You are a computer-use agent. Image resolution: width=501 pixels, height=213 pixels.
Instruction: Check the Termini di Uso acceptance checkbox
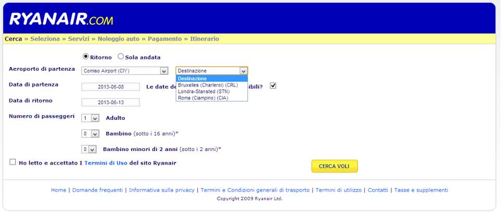(13, 162)
